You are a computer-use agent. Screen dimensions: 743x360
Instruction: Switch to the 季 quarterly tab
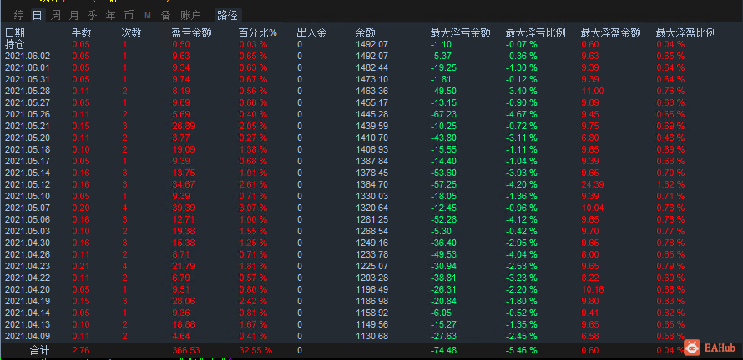92,15
